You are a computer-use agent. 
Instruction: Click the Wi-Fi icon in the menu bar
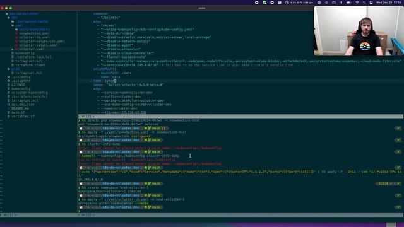click(x=357, y=3)
